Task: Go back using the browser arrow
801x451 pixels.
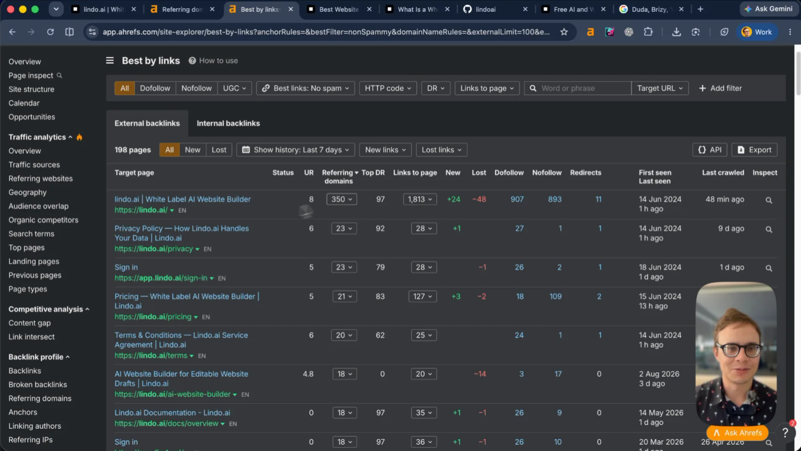Action: 13,32
